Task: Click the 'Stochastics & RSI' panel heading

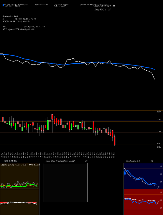Action: (140, 161)
